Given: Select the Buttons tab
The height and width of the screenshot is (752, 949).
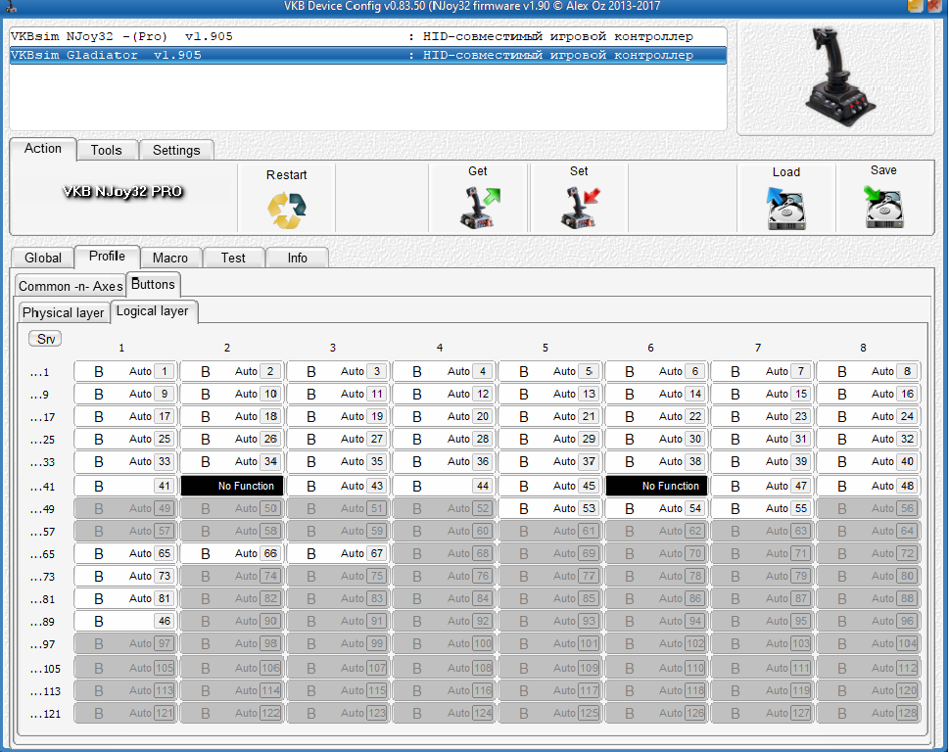Looking at the screenshot, I should 153,284.
